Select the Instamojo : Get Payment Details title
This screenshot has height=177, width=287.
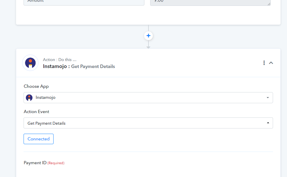pos(79,66)
